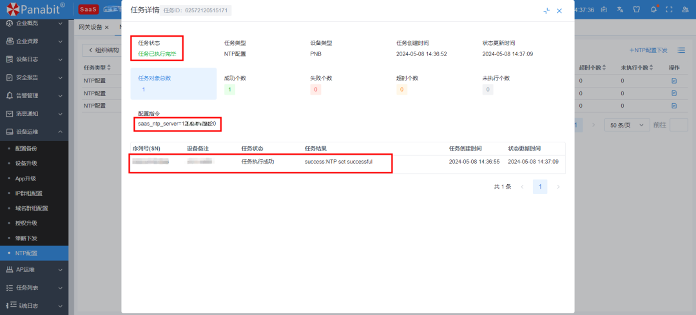Select NTP配置 sidebar menu item

(34, 253)
